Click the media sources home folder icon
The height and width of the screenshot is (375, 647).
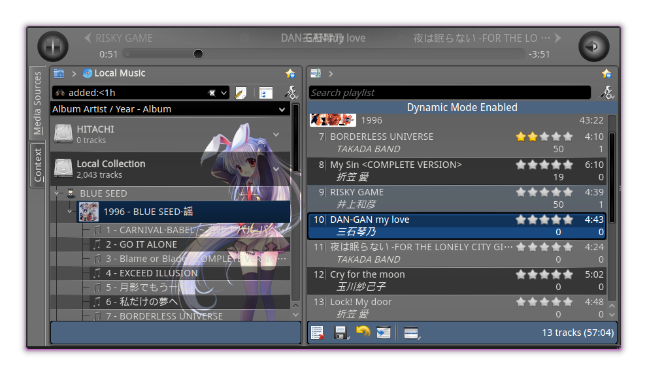59,73
